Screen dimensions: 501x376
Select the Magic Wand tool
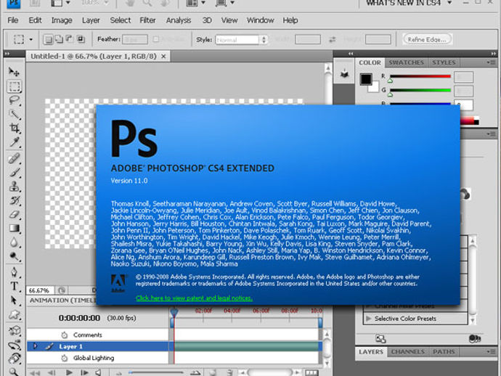coord(14,115)
